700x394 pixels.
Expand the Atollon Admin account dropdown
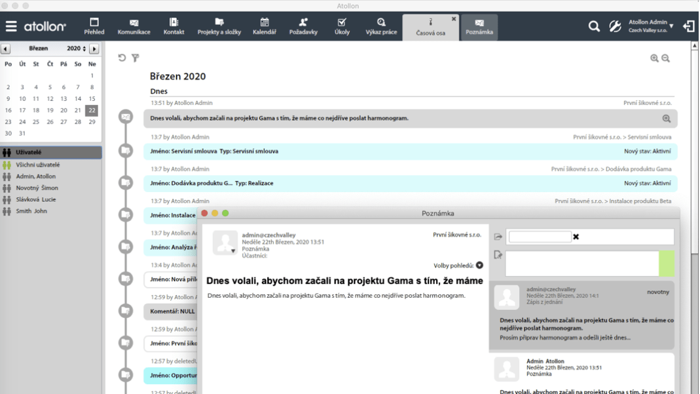[671, 26]
